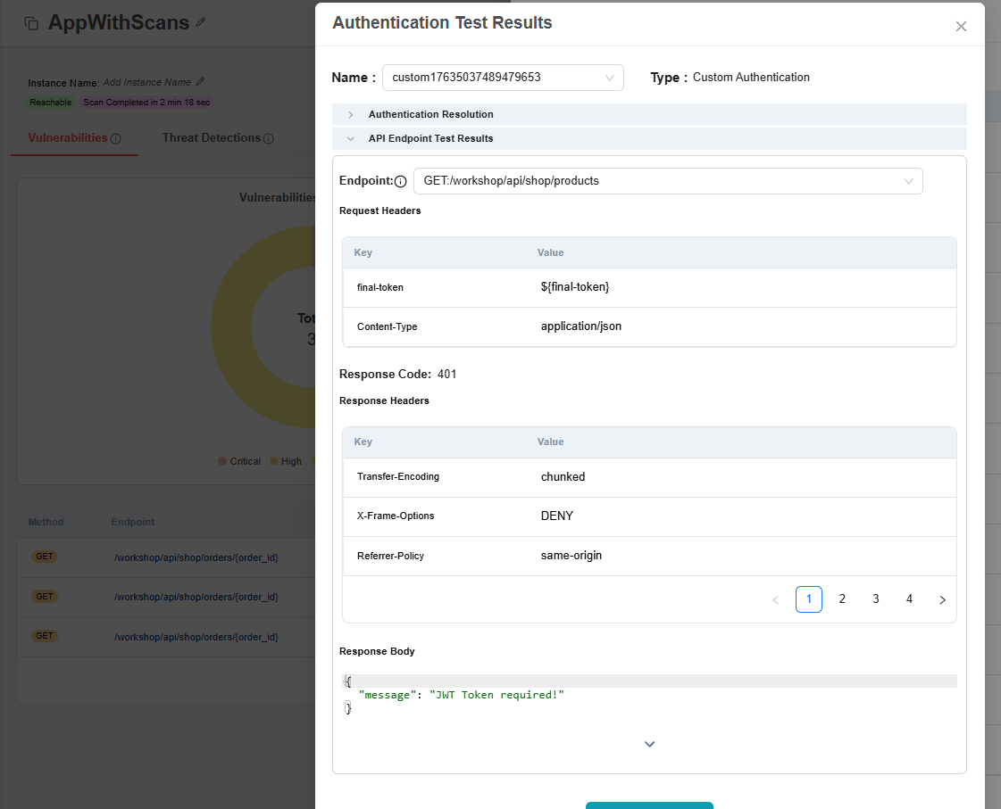Go to page 2 of response headers
Screen dimensions: 1001x809
click(x=842, y=599)
